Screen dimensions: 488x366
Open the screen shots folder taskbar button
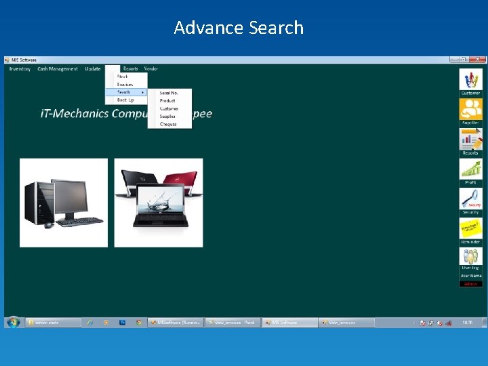click(53, 323)
